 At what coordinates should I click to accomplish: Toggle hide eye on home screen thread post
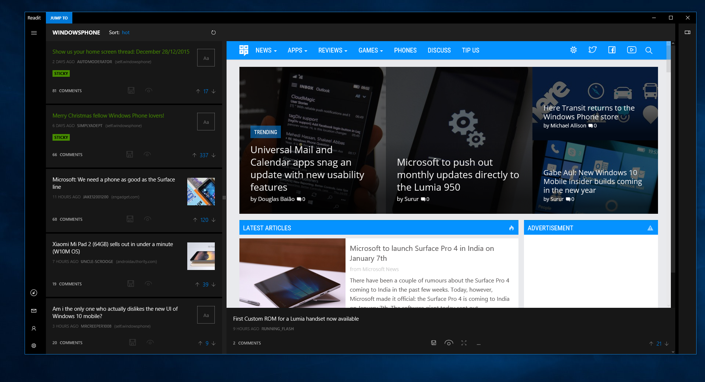pyautogui.click(x=149, y=90)
